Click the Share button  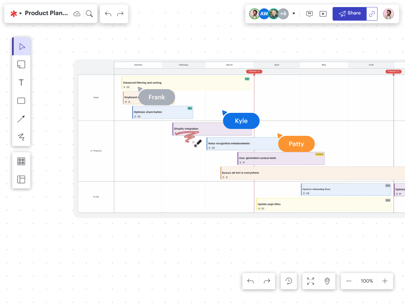point(349,14)
